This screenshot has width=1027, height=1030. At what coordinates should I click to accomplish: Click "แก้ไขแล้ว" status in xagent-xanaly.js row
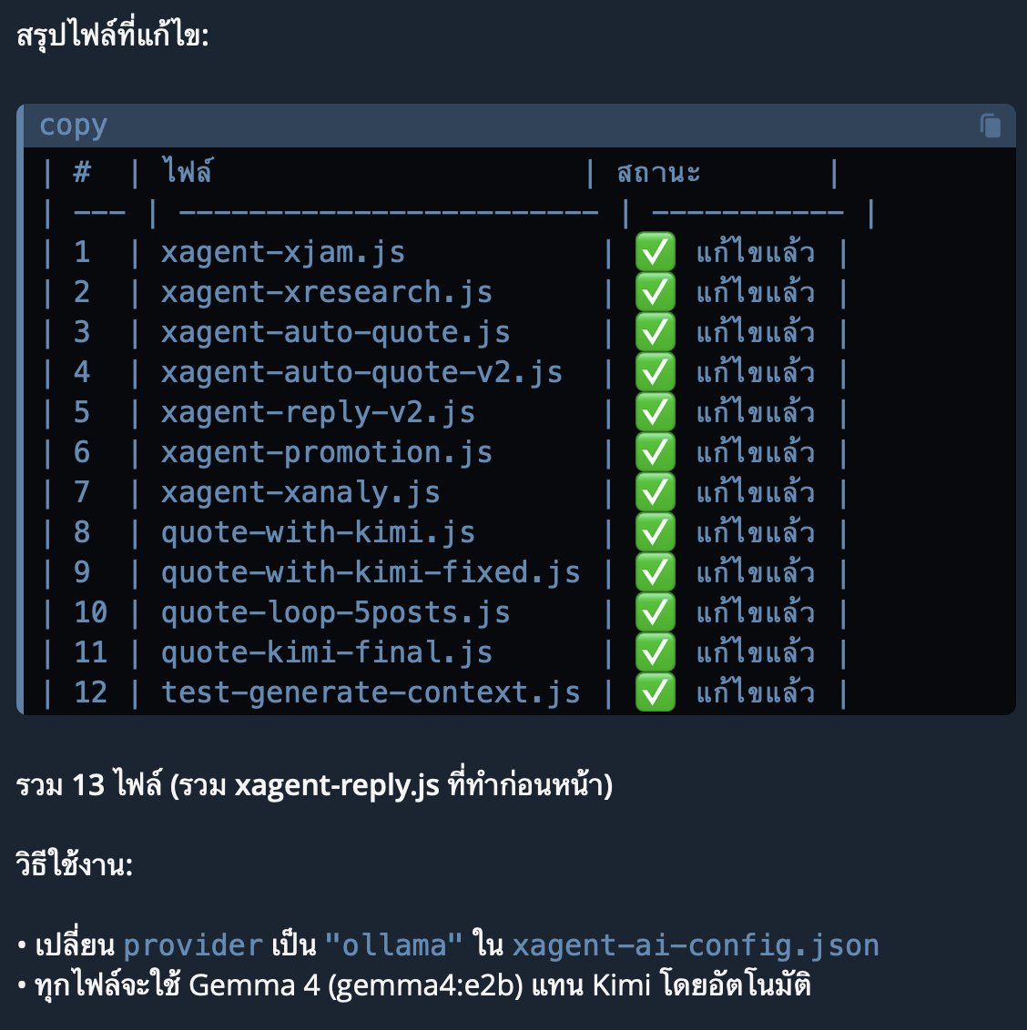[x=756, y=492]
